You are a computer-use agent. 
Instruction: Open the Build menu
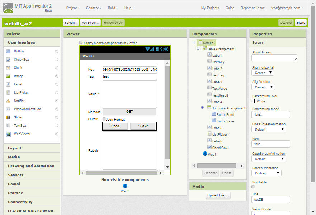[113, 8]
